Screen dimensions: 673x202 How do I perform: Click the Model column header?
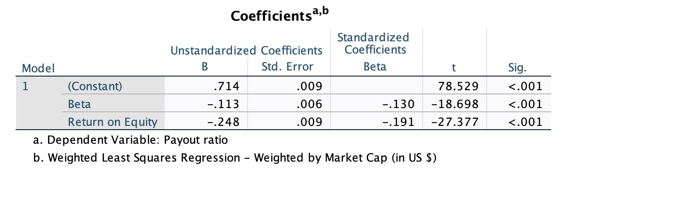tap(39, 68)
